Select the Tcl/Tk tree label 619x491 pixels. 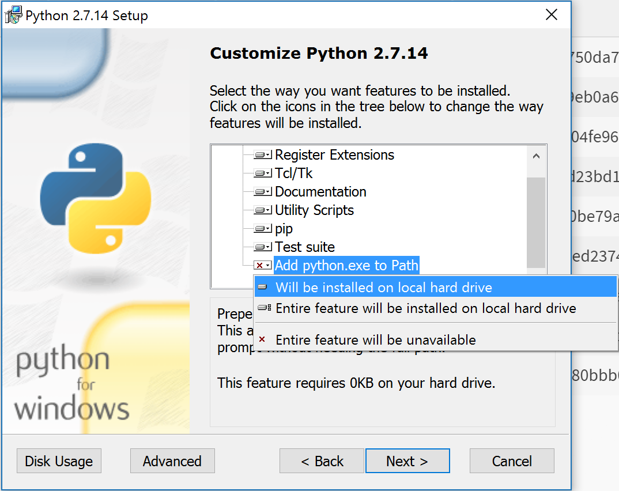pyautogui.click(x=294, y=173)
